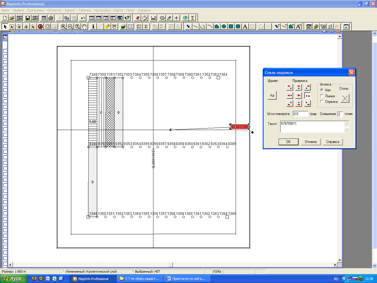Open the Правка menu

click(x=18, y=10)
